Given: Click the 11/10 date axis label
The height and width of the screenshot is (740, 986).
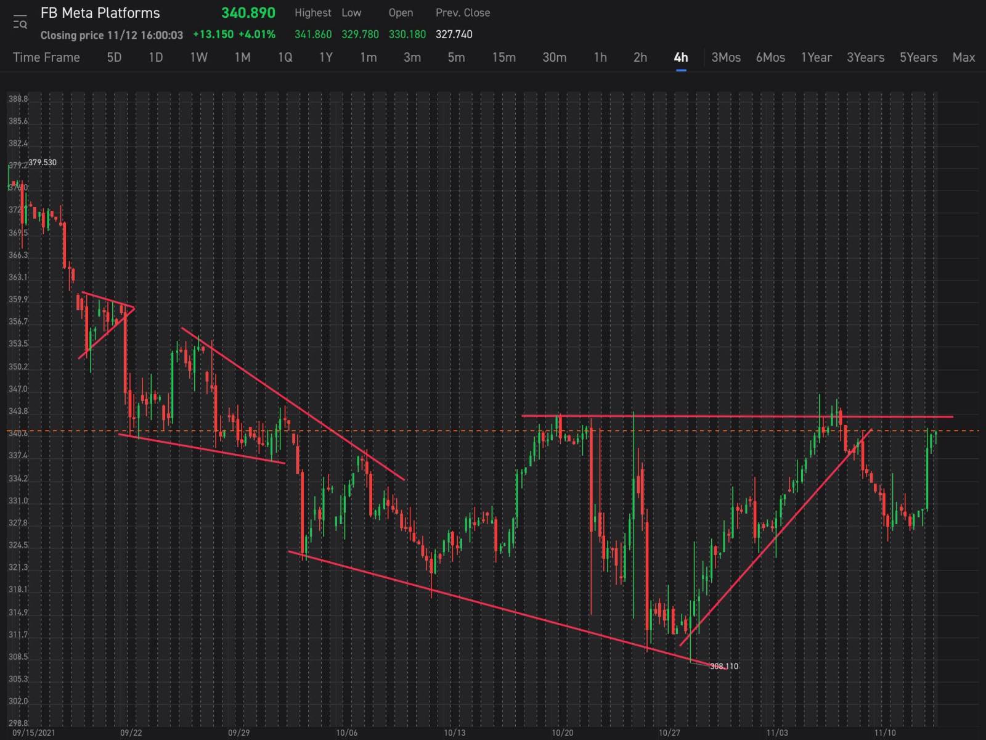Looking at the screenshot, I should pyautogui.click(x=885, y=733).
